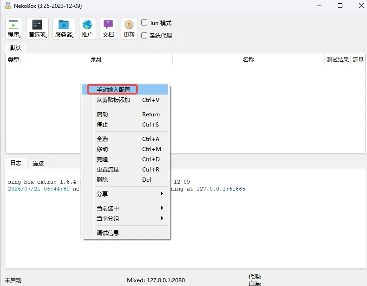Choose 从剪贴板添加 from context menu
Viewport: 367px width, 286px height.
tap(125, 100)
